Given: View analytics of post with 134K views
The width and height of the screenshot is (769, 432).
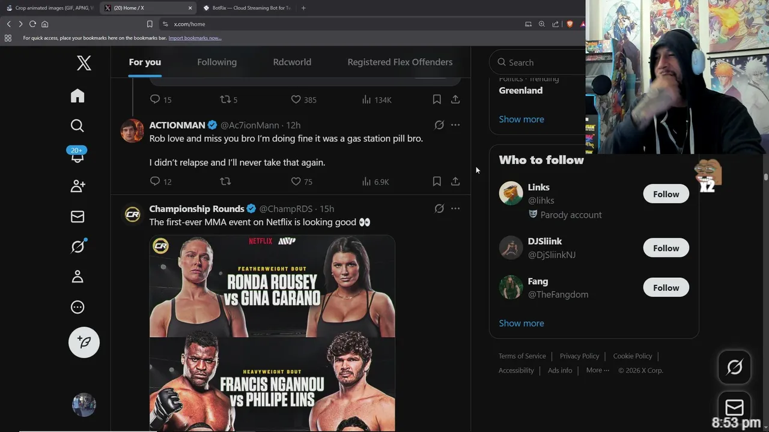Looking at the screenshot, I should coord(377,100).
